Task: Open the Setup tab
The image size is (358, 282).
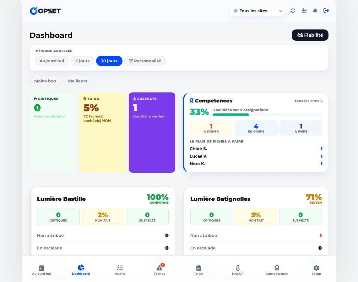Action: pyautogui.click(x=316, y=270)
